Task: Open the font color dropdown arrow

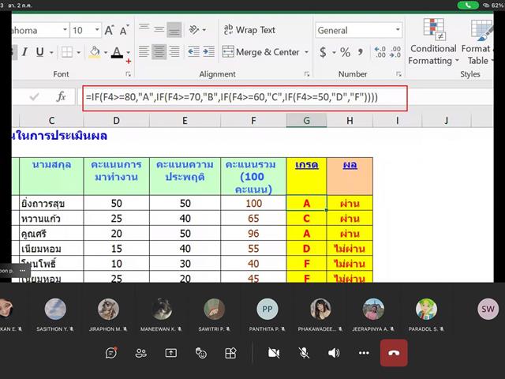Action: (128, 52)
